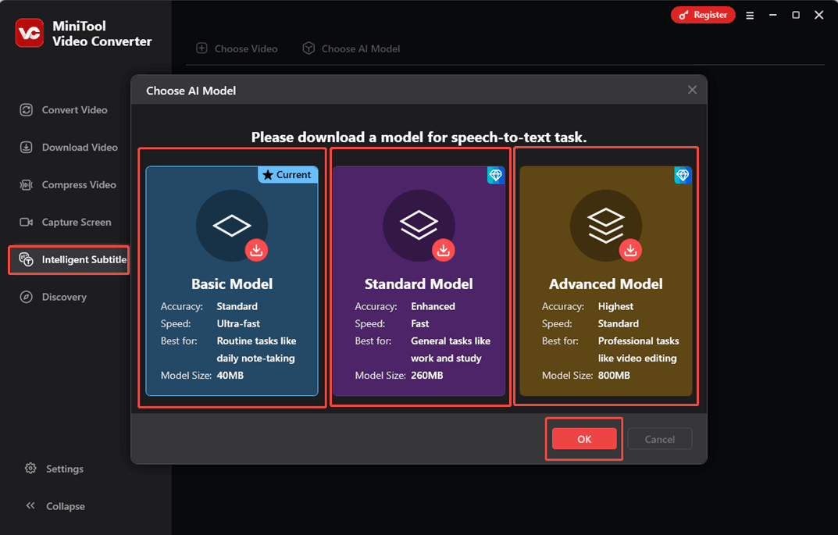Click the Compress Video sidebar icon
This screenshot has width=838, height=535.
[27, 185]
